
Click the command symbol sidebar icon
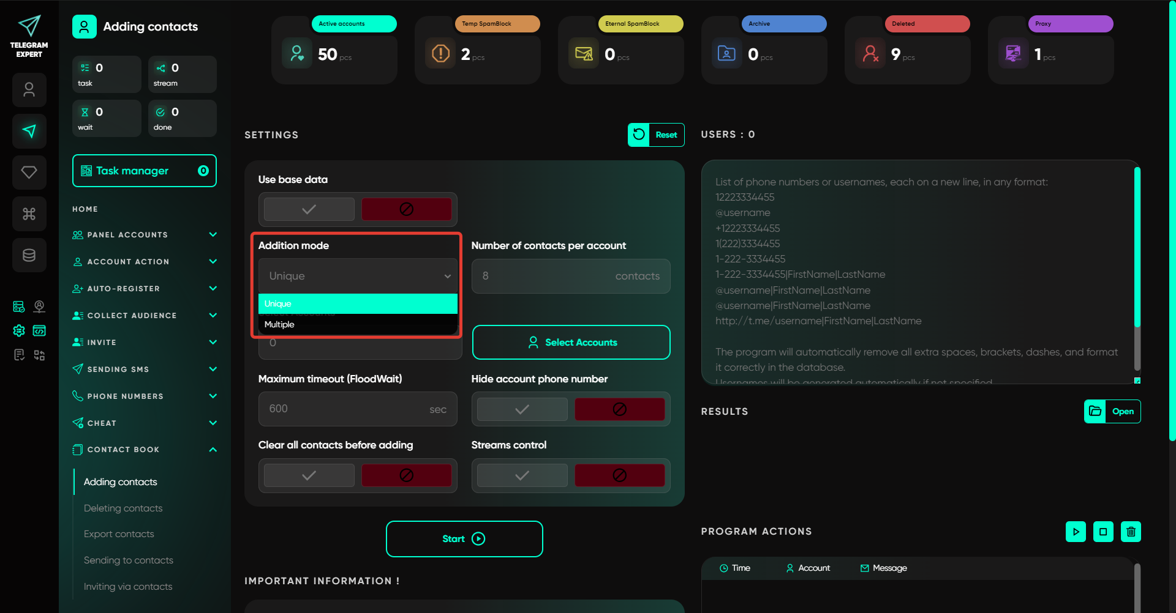pyautogui.click(x=29, y=214)
